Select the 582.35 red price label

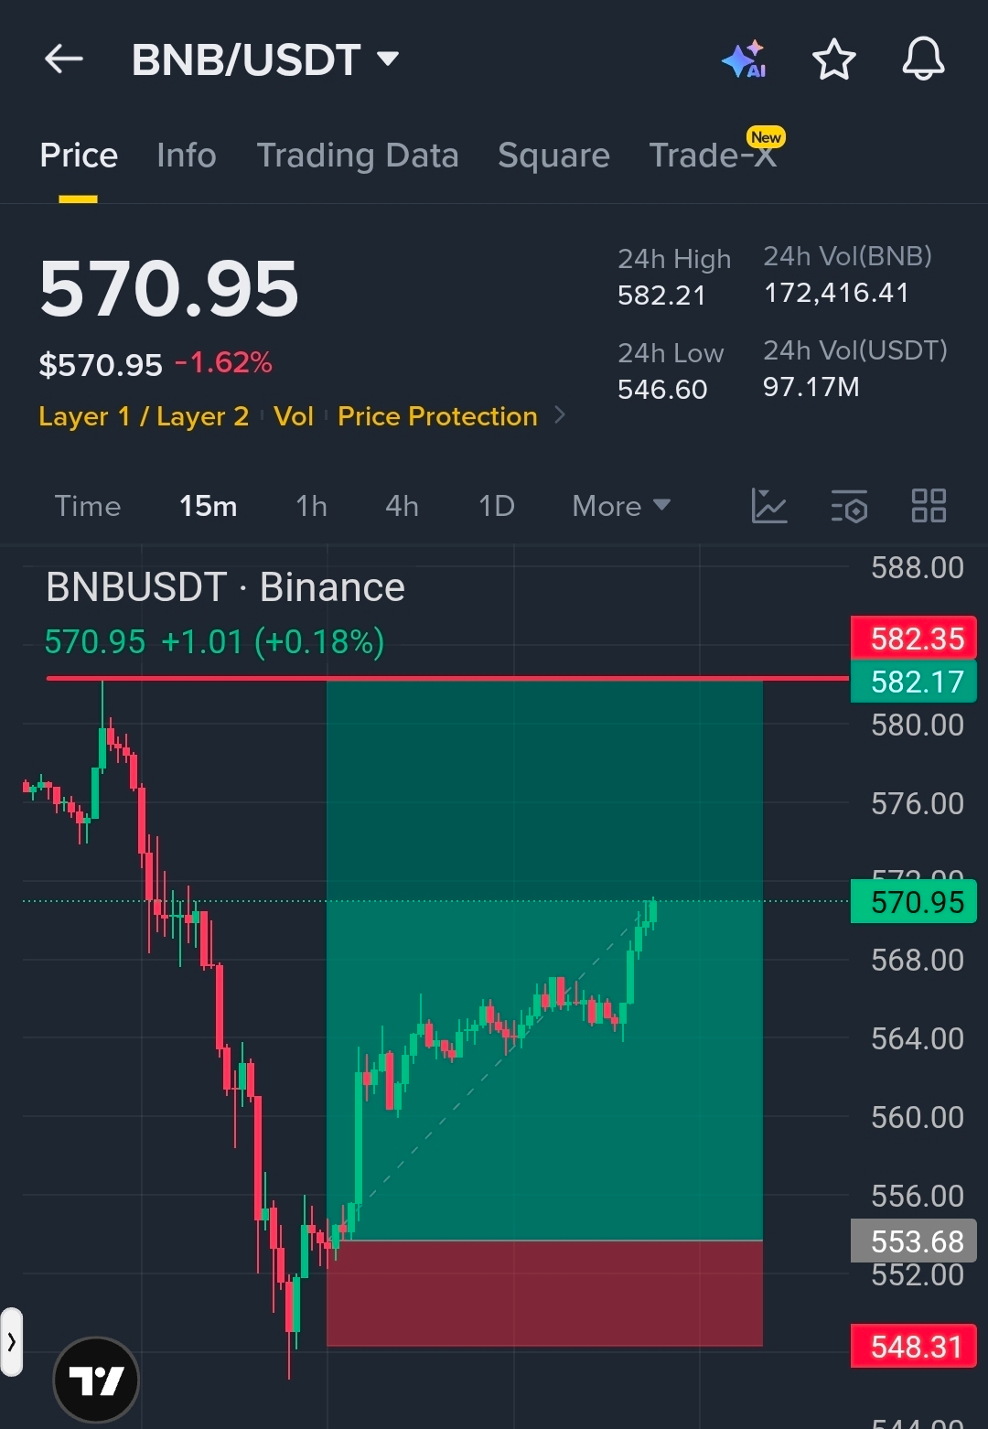(914, 639)
